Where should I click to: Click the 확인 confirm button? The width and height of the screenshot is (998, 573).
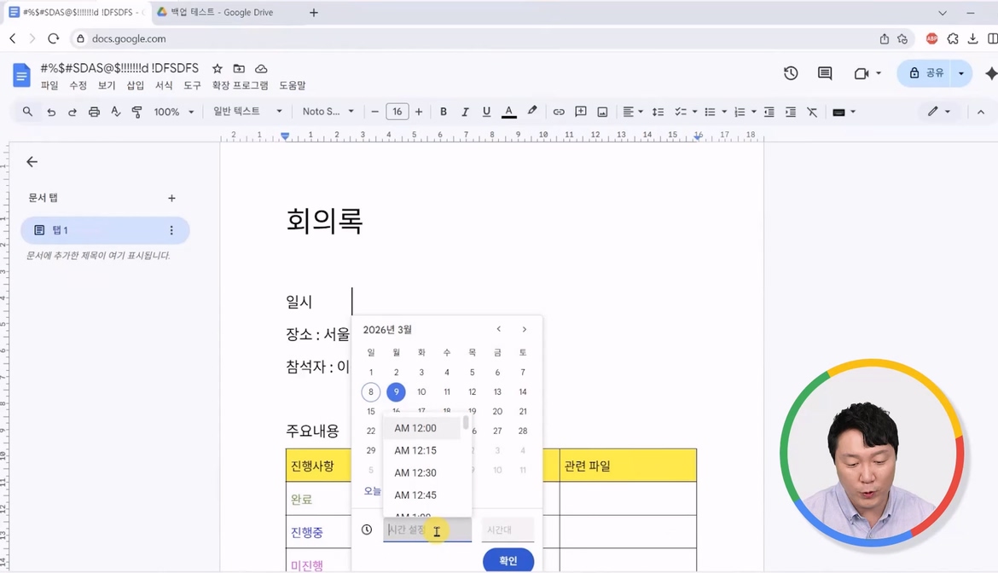[508, 560]
